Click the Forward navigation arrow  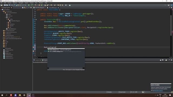pos(66,5)
